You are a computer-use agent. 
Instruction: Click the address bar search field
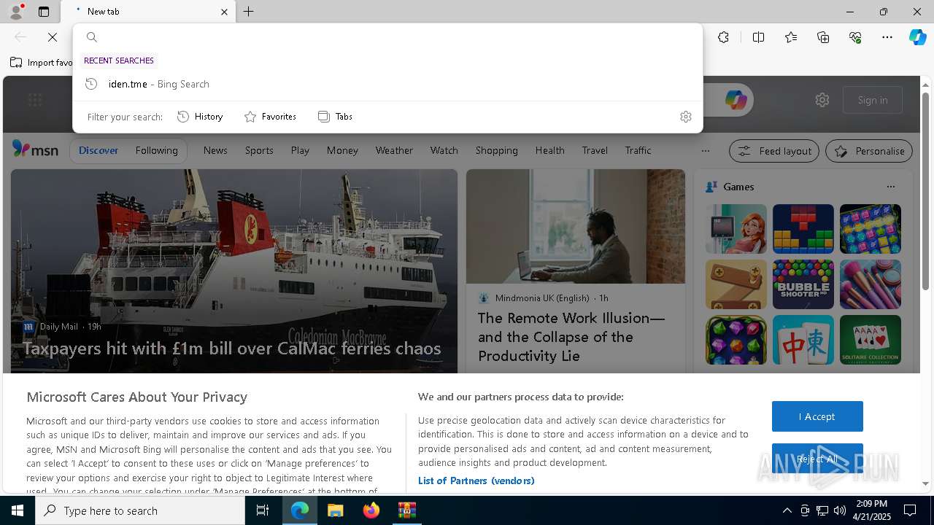pos(387,37)
